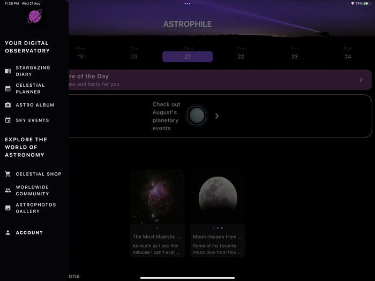
Task: Click the Stargazing Diary book icon
Action: pos(8,71)
